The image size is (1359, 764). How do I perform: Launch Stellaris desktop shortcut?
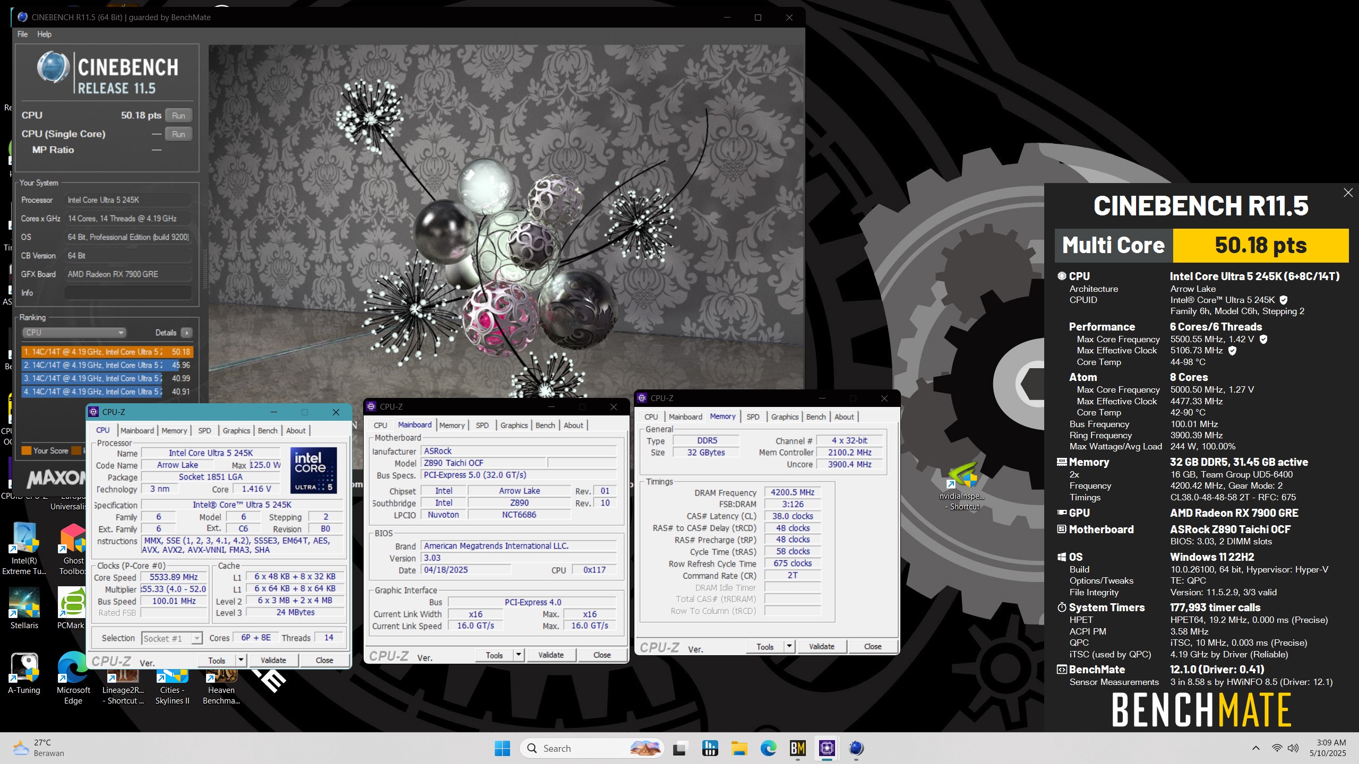click(24, 609)
